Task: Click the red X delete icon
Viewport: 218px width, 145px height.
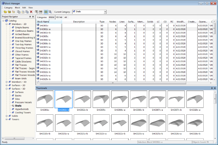Action: pos(31,12)
